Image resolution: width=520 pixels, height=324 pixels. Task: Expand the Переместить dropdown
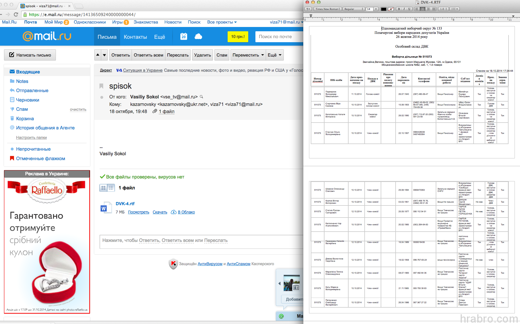coord(248,55)
